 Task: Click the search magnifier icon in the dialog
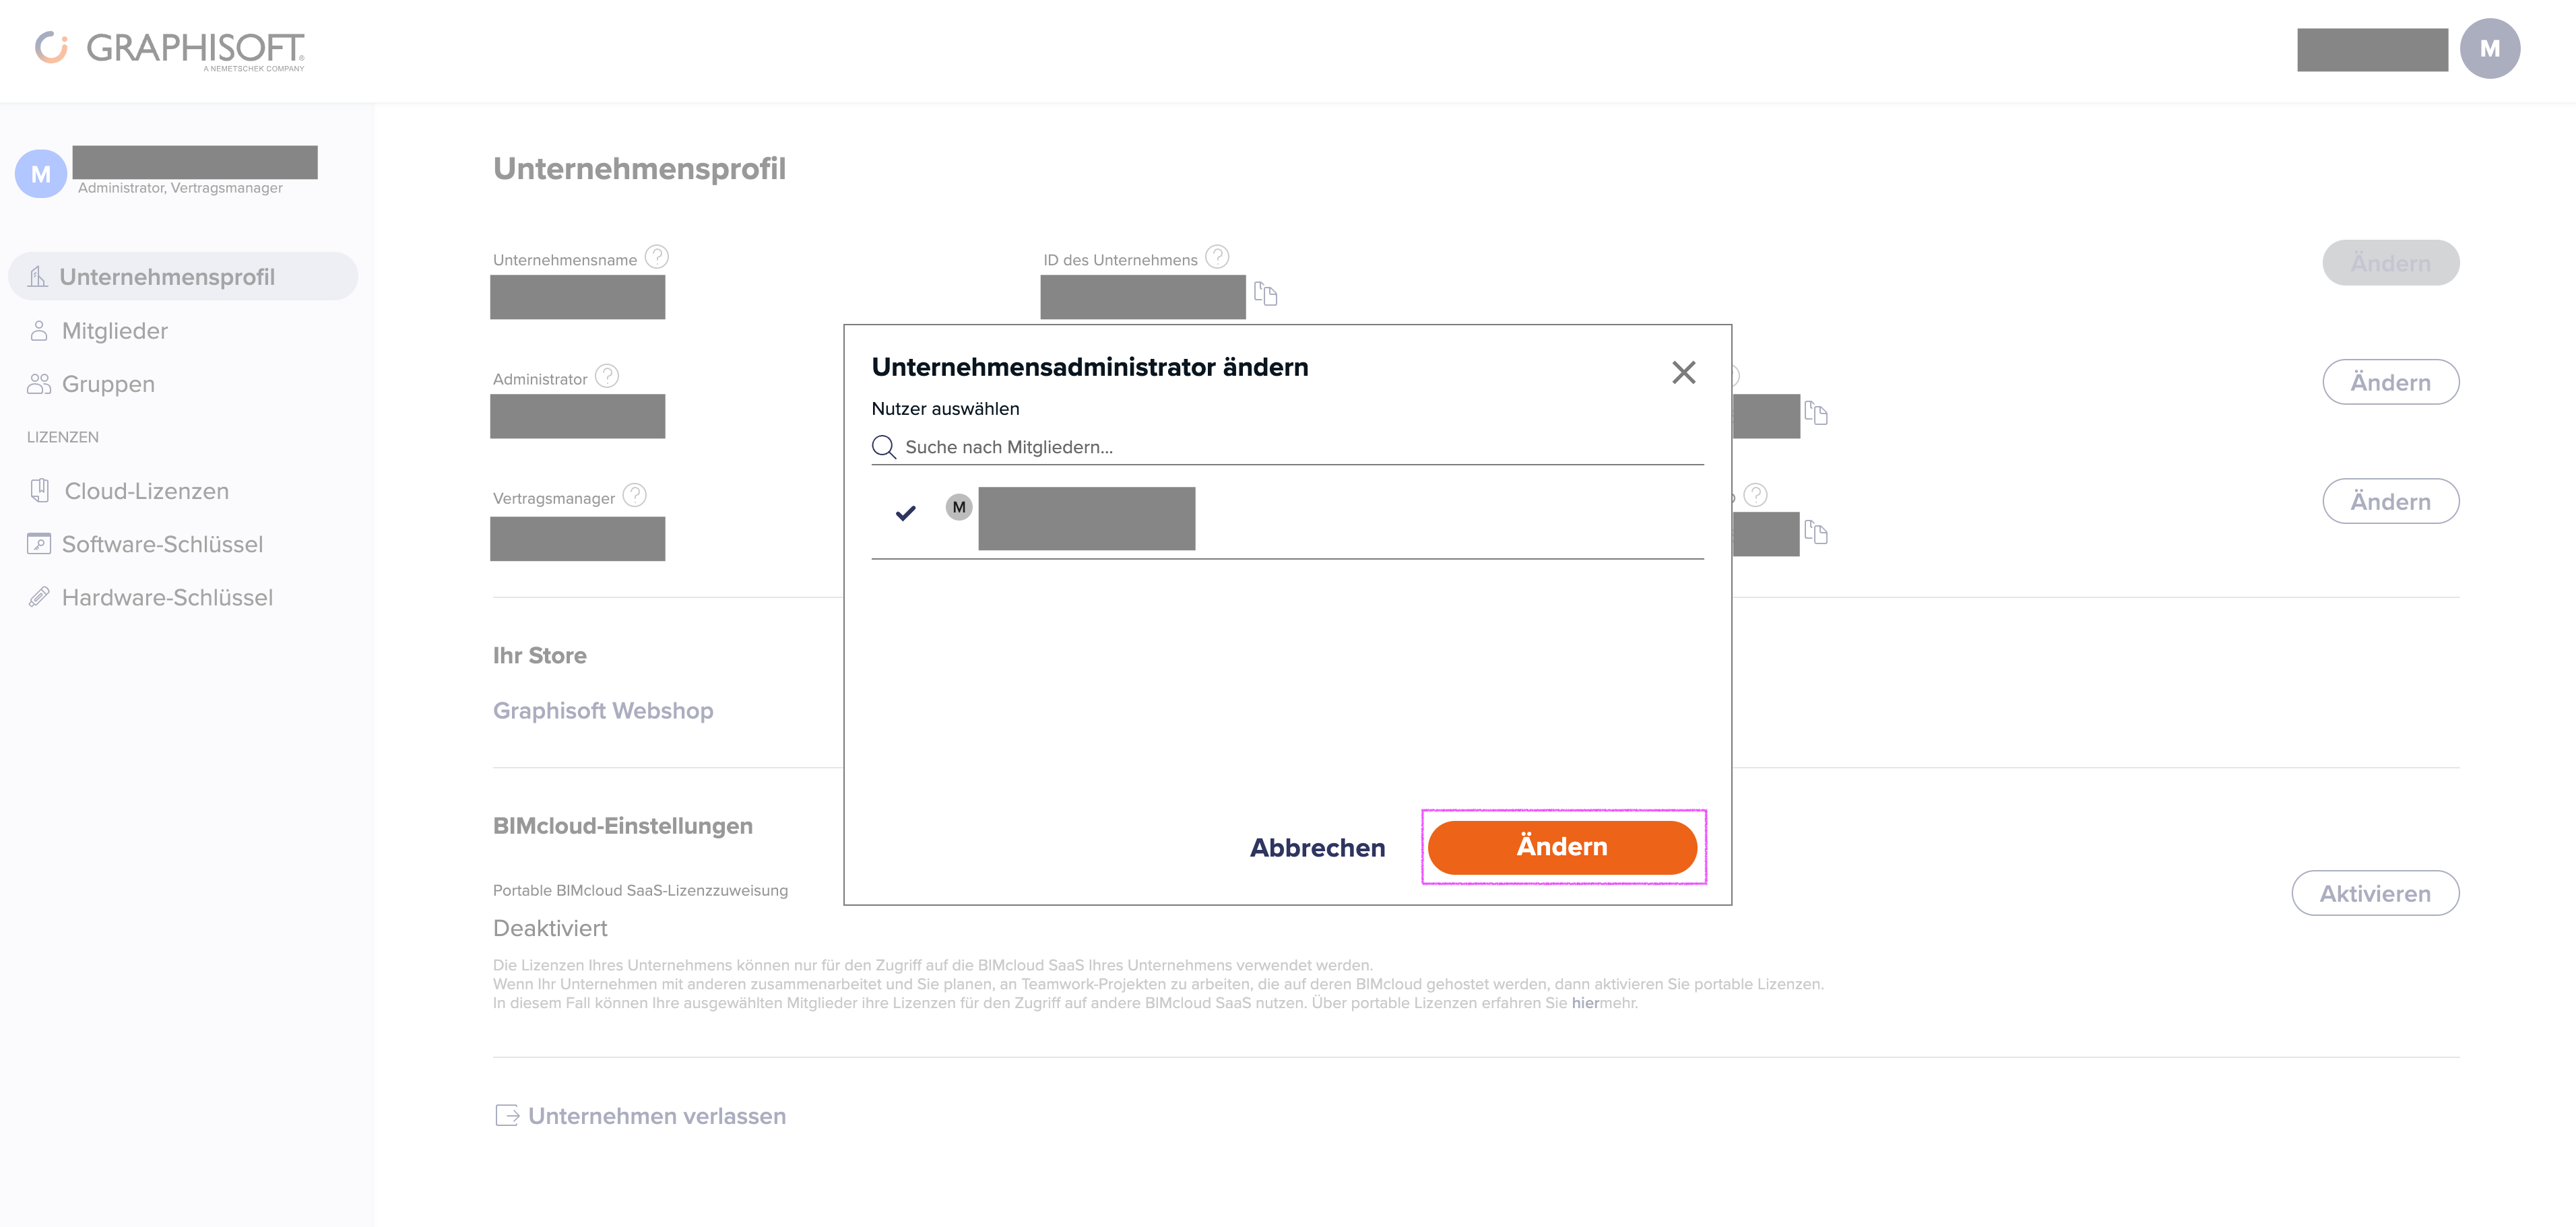pyautogui.click(x=883, y=447)
